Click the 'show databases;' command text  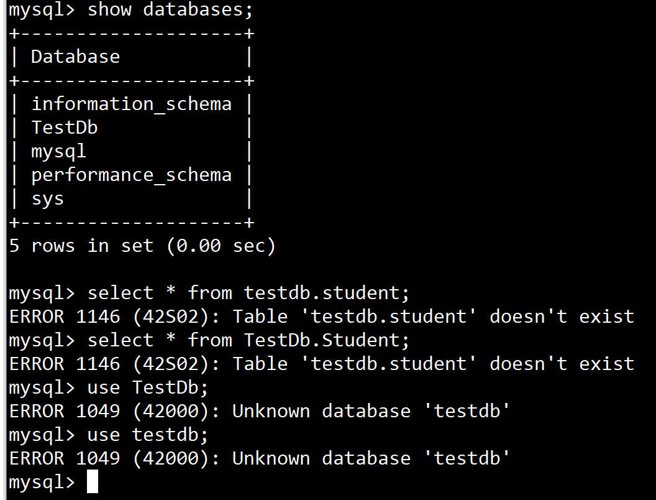171,10
